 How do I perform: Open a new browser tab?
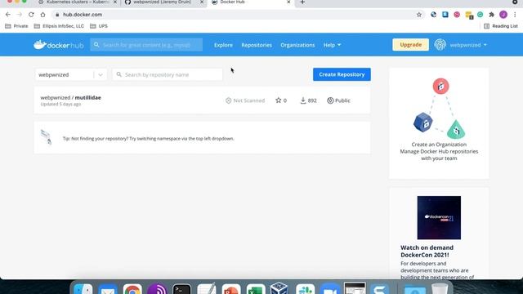pos(302,2)
